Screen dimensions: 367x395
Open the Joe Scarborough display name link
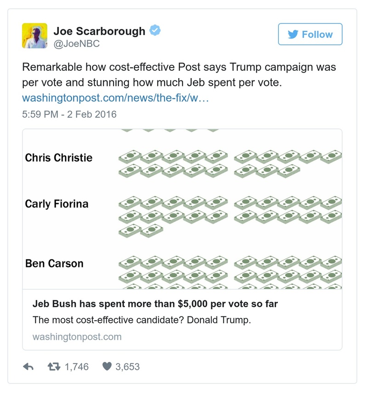pyautogui.click(x=99, y=31)
